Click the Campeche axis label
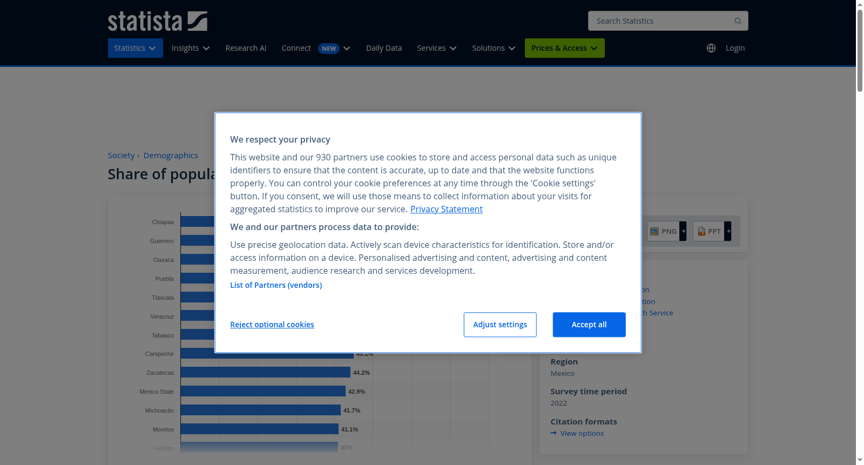 (x=159, y=354)
